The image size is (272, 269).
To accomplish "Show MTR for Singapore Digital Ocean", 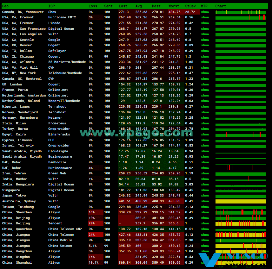I will (x=205, y=190).
